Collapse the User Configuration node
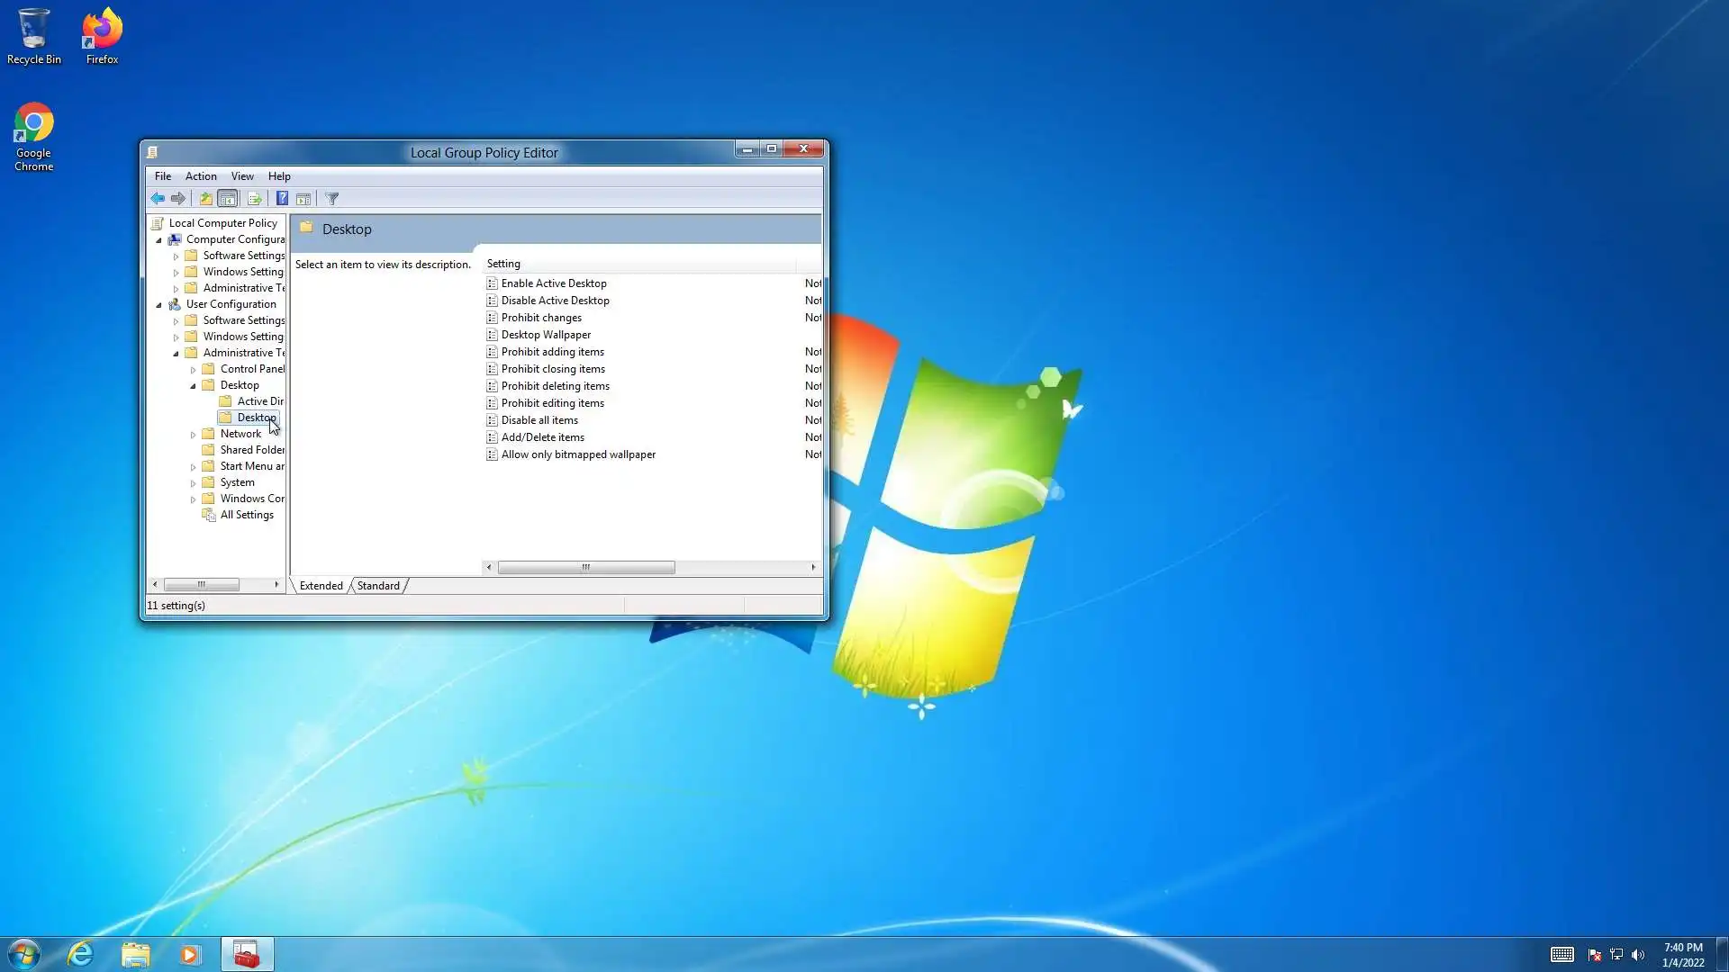This screenshot has height=972, width=1729. click(159, 305)
